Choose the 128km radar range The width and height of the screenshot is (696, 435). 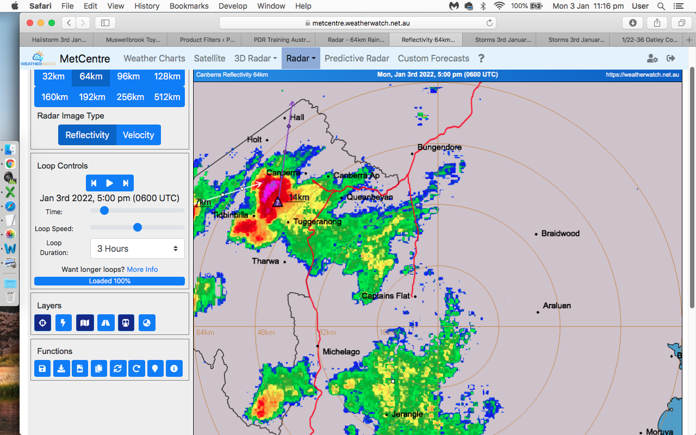(167, 77)
